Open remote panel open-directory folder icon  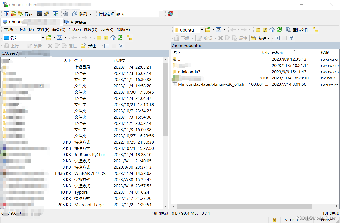pos(208,30)
